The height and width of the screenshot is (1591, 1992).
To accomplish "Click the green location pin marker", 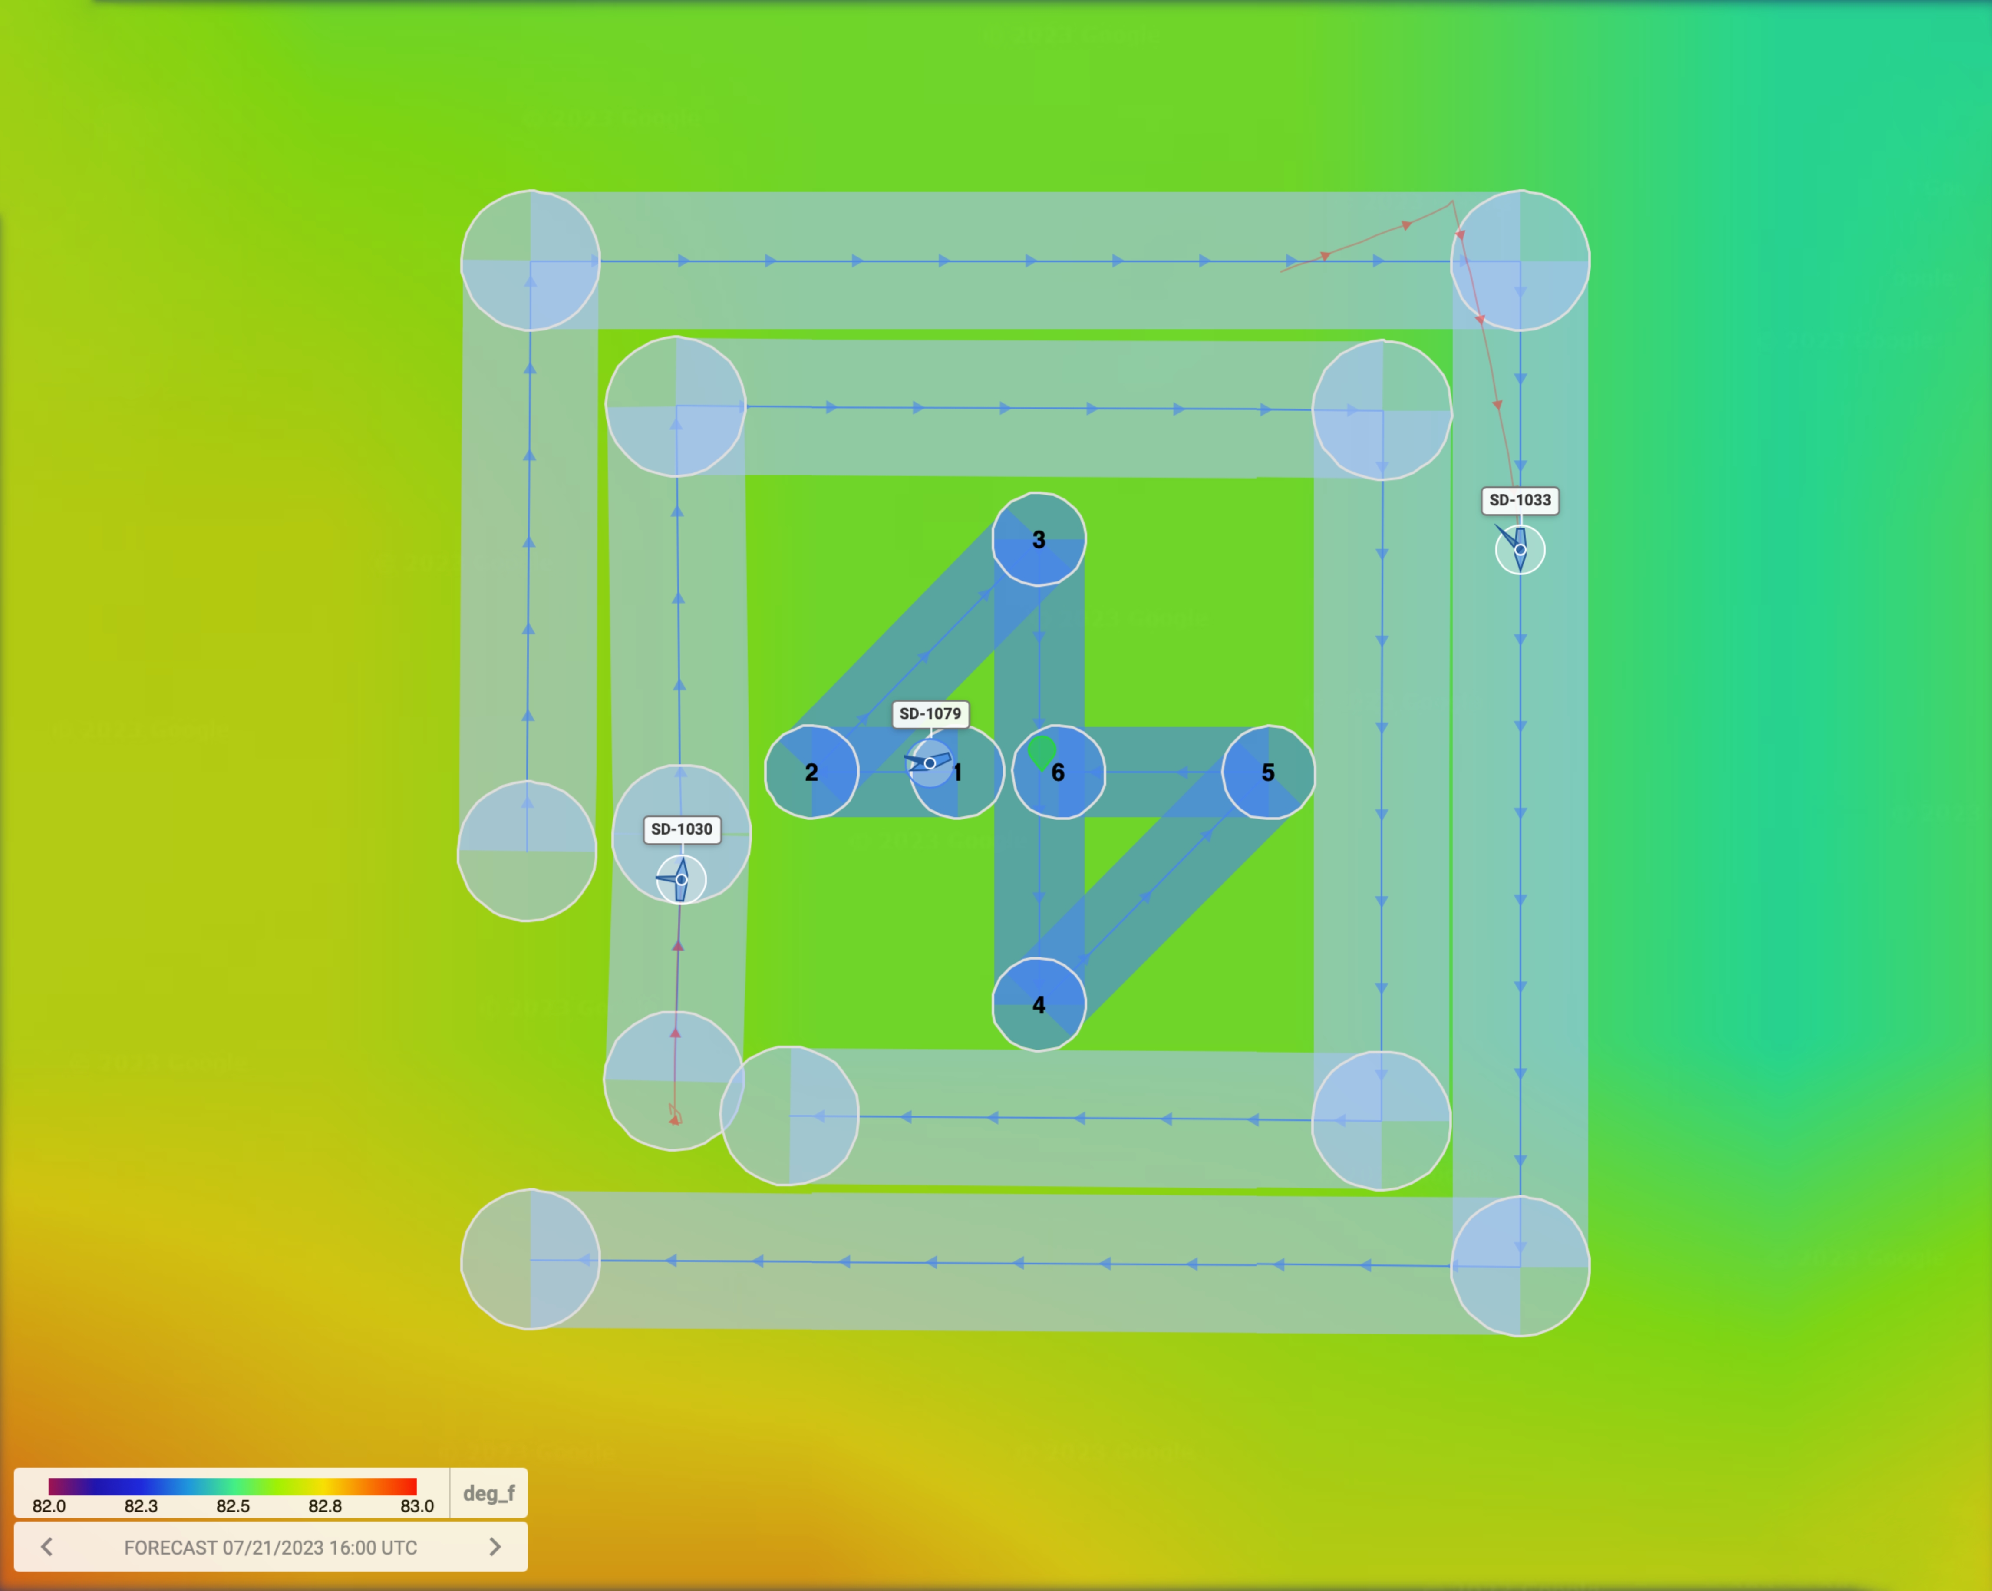I will point(1042,752).
